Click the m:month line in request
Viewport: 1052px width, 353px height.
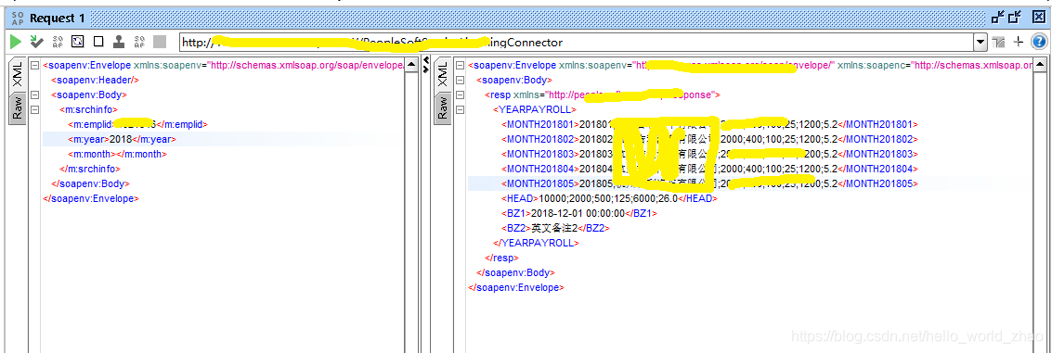[x=117, y=154]
